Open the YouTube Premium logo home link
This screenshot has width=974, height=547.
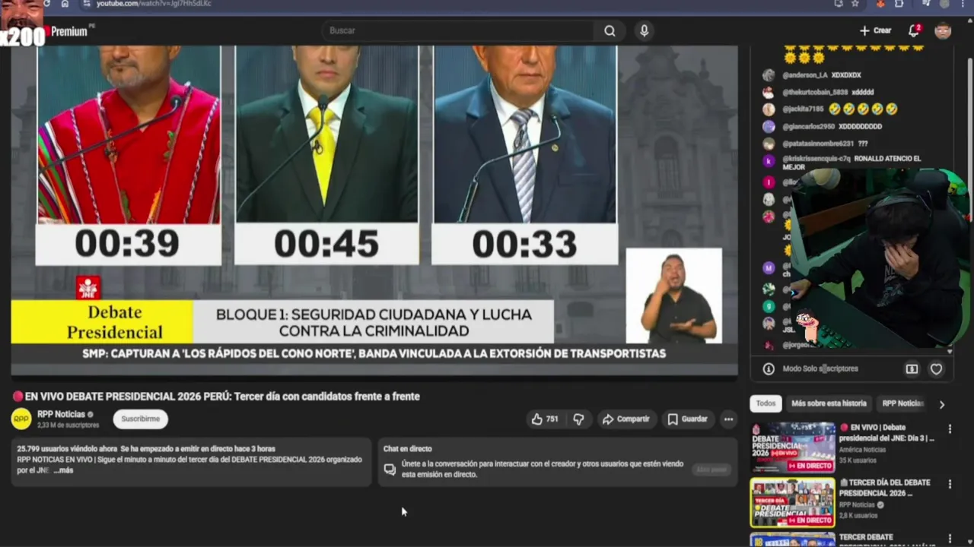click(x=67, y=32)
